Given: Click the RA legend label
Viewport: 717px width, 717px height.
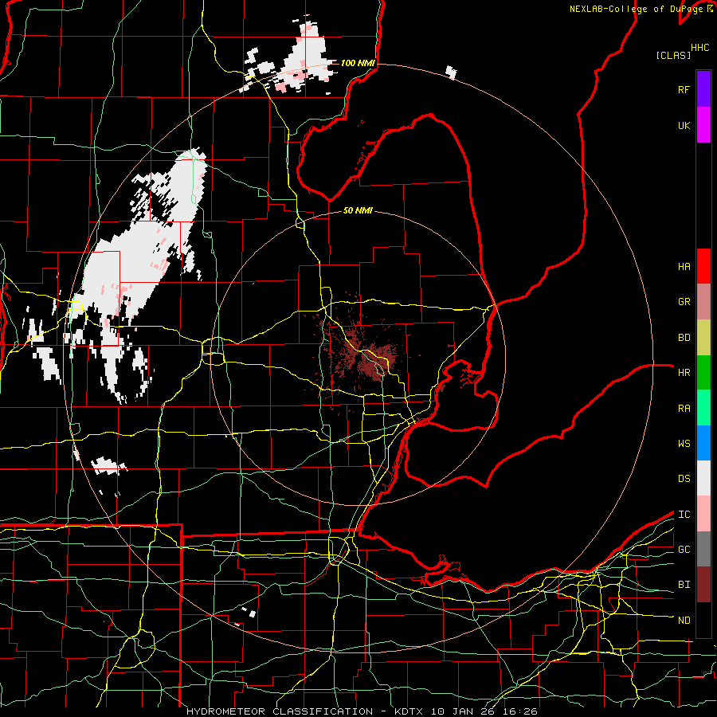Looking at the screenshot, I should click(684, 408).
